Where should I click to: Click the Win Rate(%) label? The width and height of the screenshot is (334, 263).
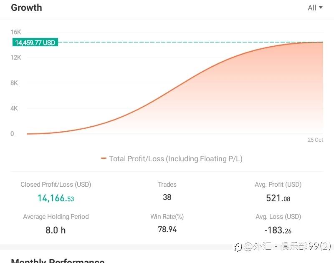pos(167,216)
